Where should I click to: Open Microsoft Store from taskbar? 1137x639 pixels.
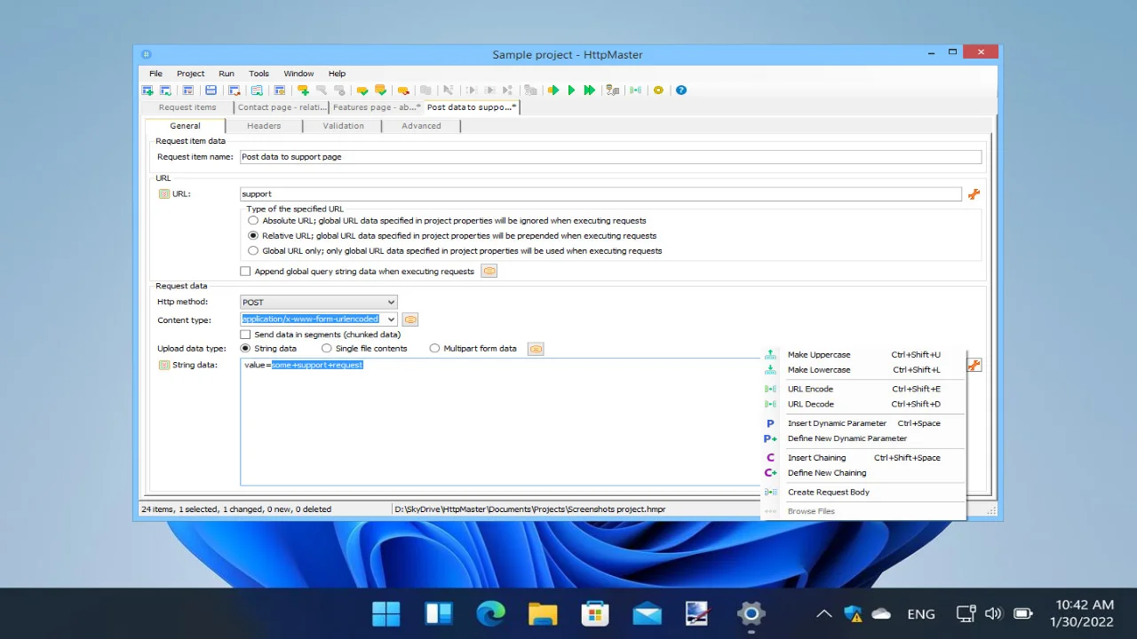(595, 613)
